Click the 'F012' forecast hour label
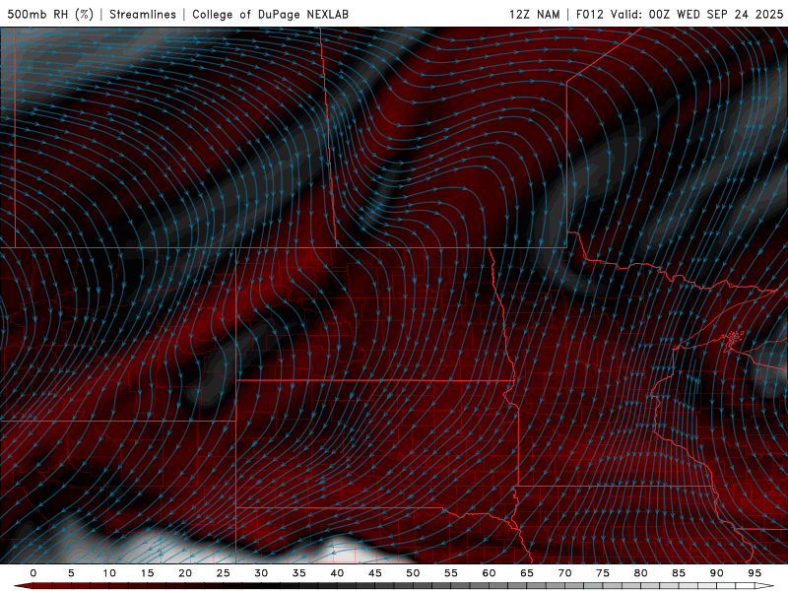 click(589, 14)
